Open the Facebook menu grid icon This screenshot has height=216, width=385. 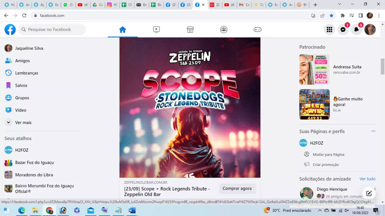point(329,29)
